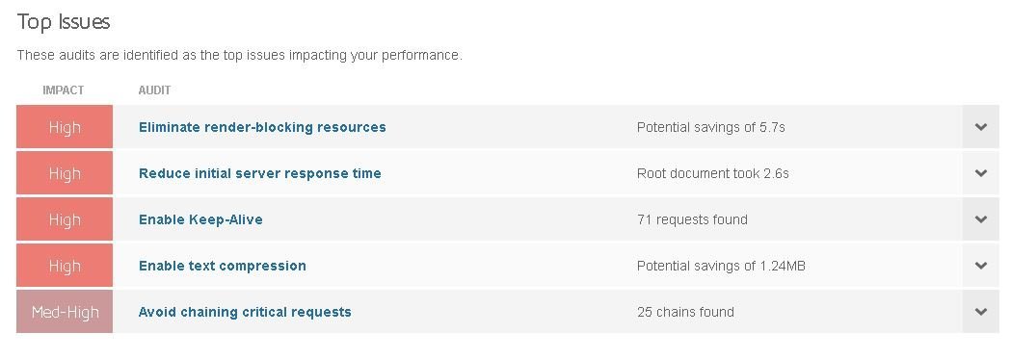Screen dimensions: 1011x359
Task: Click the 'Root document took 2.6s' text
Action: point(713,173)
